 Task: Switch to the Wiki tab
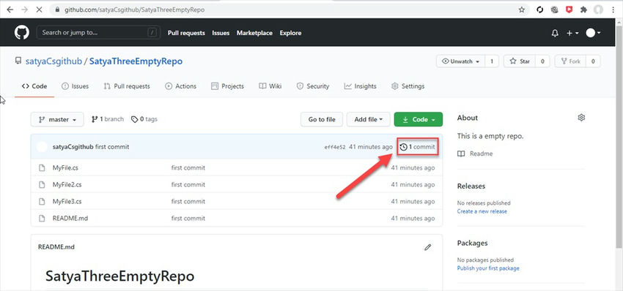(270, 86)
